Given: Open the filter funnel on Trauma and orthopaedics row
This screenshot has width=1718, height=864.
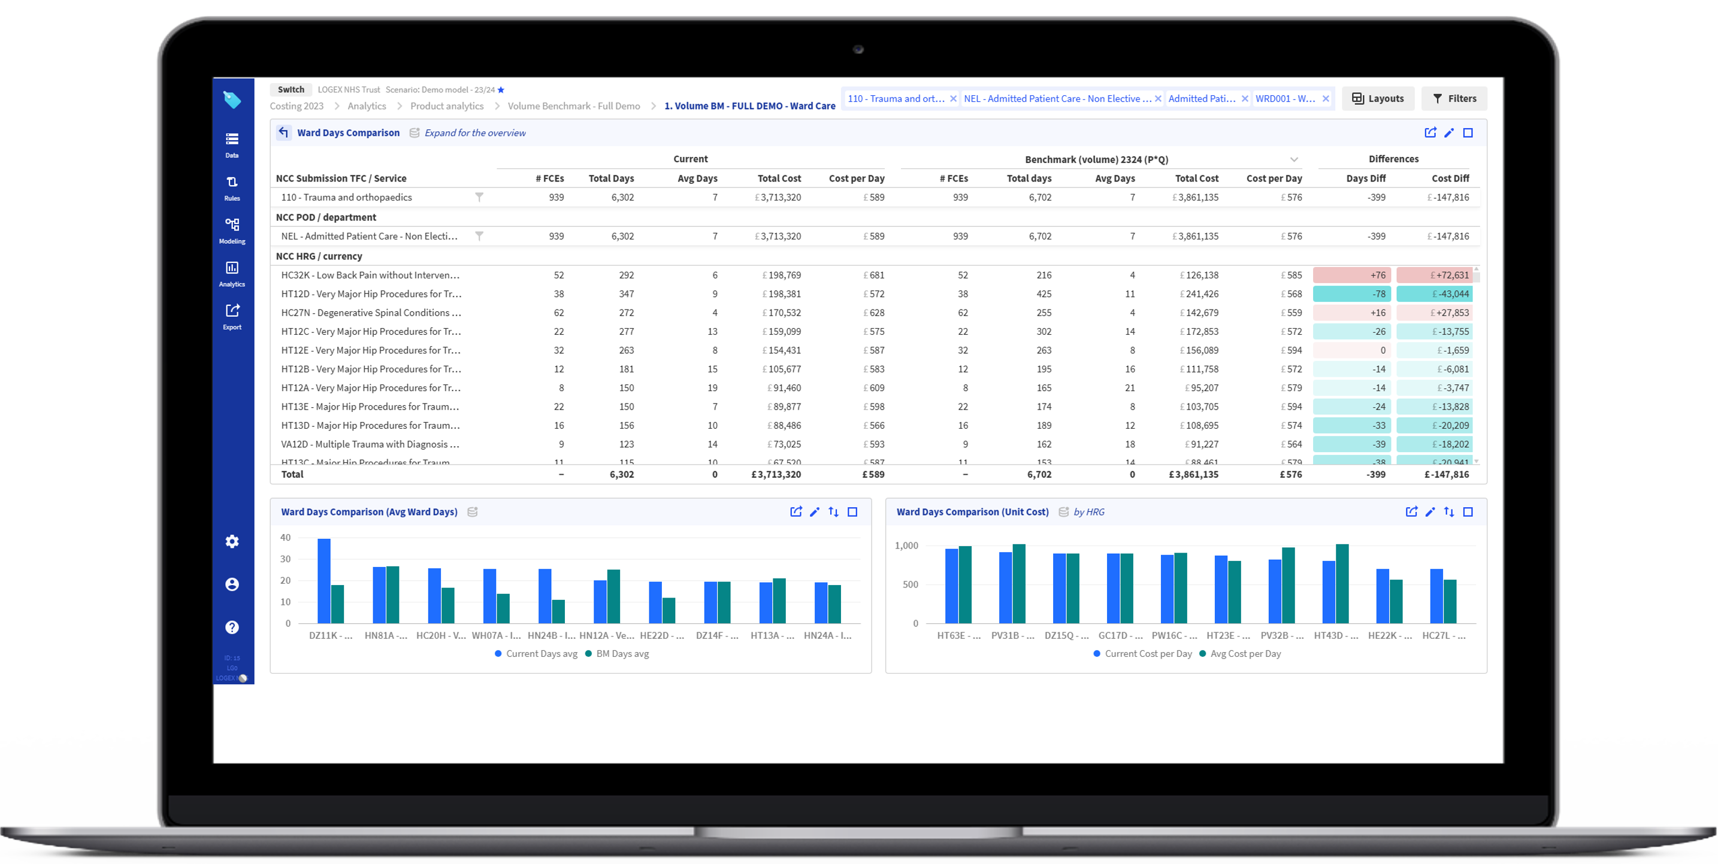Looking at the screenshot, I should pos(480,198).
